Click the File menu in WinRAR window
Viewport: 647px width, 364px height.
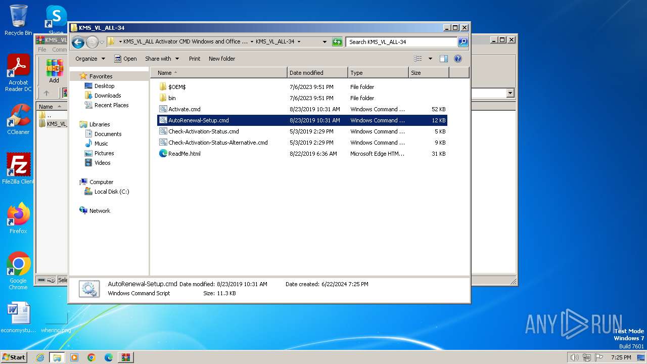click(x=42, y=50)
